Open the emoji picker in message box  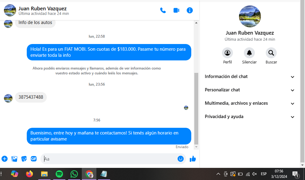click(x=181, y=159)
